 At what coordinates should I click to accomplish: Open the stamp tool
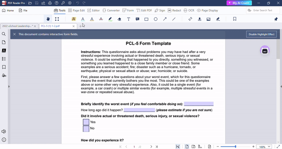pyautogui.click(x=200, y=19)
